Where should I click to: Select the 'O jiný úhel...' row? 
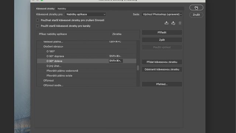[87, 66]
